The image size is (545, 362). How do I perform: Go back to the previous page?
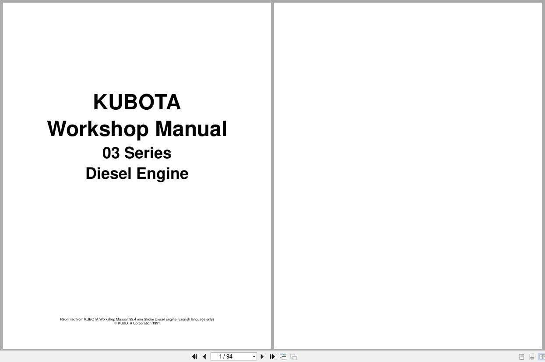pos(204,357)
